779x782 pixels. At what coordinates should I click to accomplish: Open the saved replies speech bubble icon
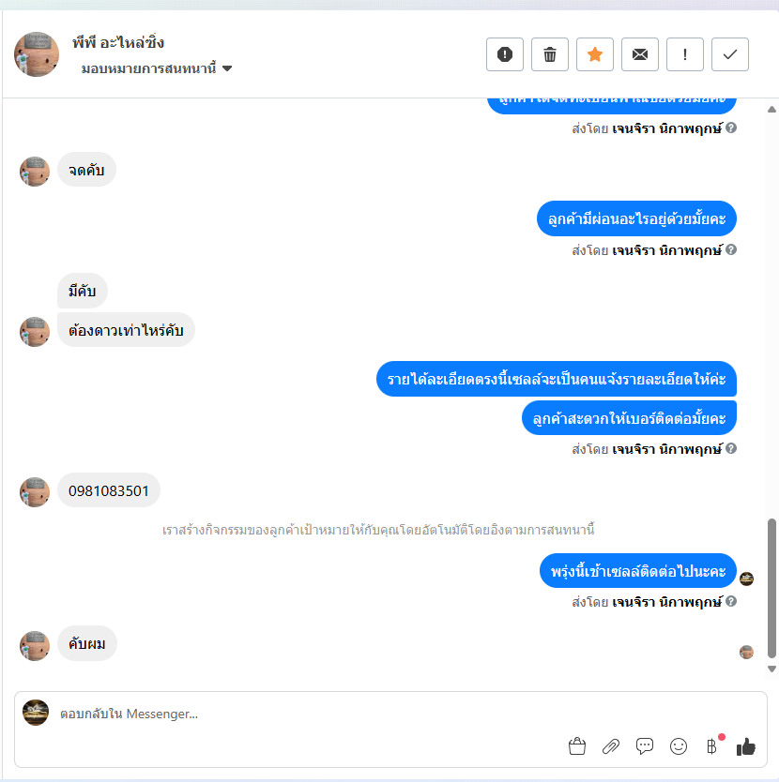(x=645, y=746)
